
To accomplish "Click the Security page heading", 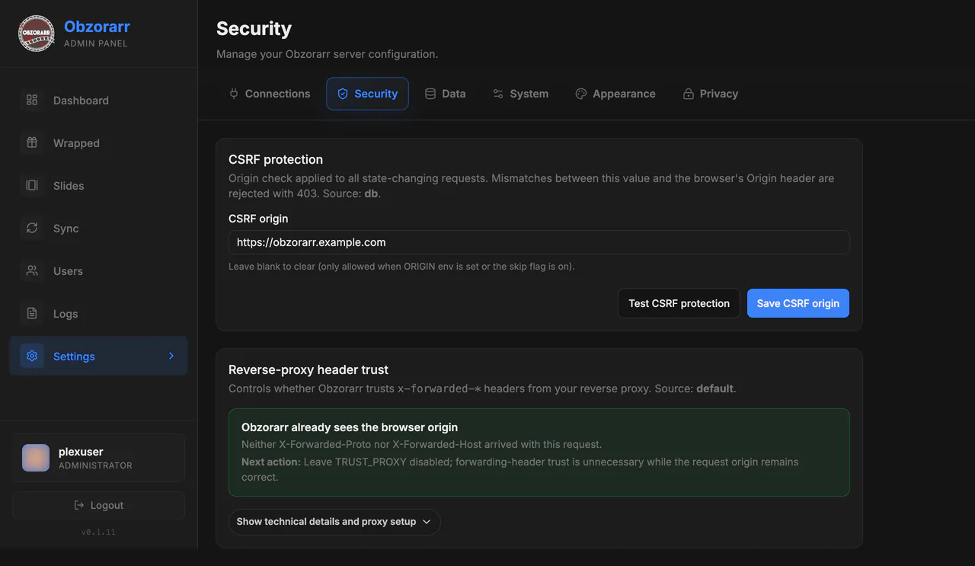I will [x=254, y=28].
